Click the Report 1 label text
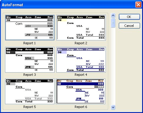Screen dimensions: 143x113 (x=29, y=43)
